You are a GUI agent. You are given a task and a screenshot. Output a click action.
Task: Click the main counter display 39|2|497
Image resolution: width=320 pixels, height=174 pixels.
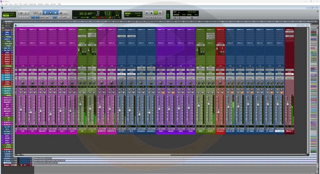[x=86, y=14]
